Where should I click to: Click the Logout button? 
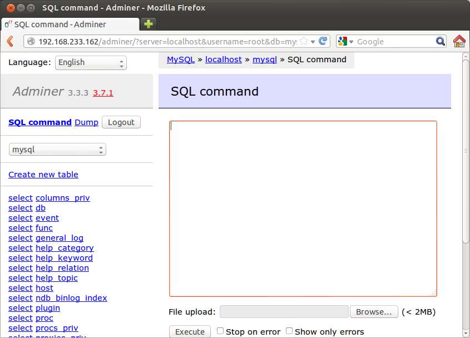click(x=121, y=122)
